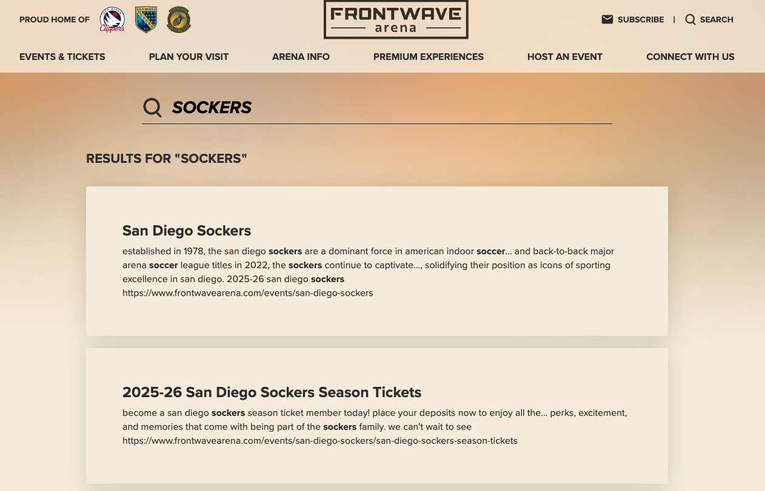Click the envelope icon beside Subscribe
Viewport: 765px width, 491px height.
(x=607, y=19)
